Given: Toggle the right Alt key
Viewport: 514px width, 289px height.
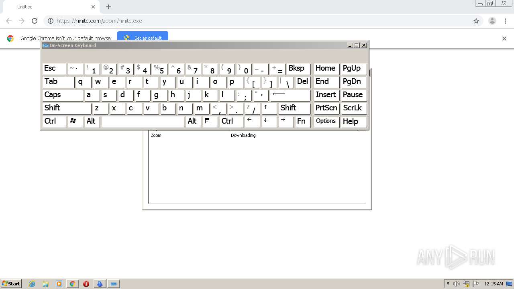Looking at the screenshot, I should point(193,122).
